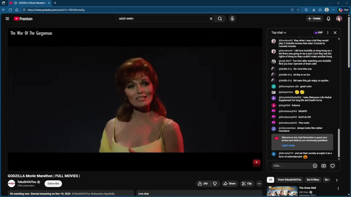The width and height of the screenshot is (351, 197).
Task: Open the YouTube guide hamburger menu
Action: coord(7,19)
